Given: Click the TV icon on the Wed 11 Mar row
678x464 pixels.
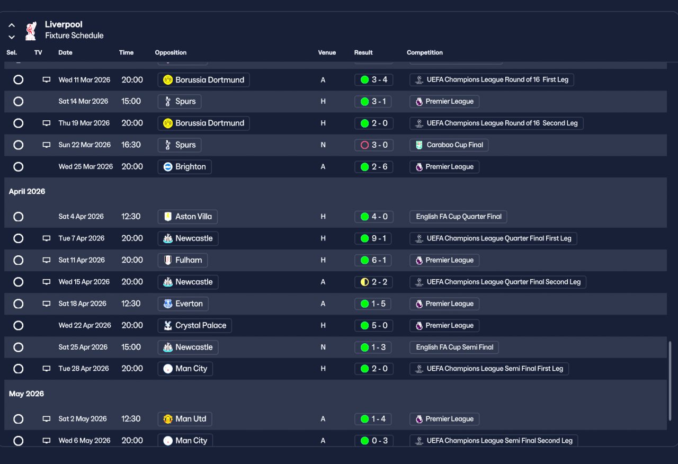Looking at the screenshot, I should click(x=47, y=80).
